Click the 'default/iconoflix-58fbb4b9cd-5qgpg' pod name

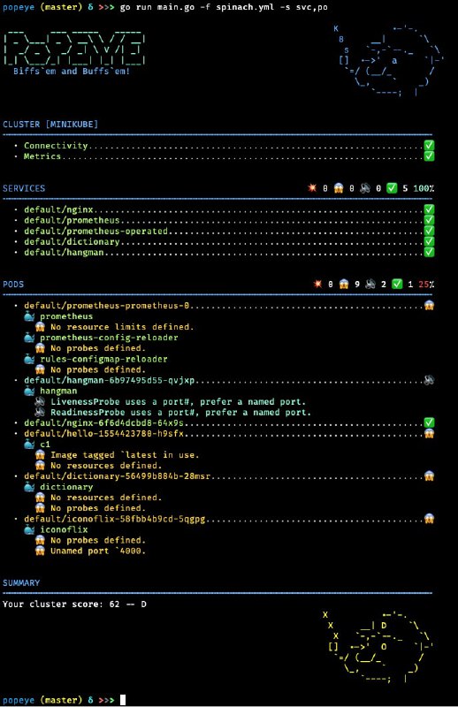115,519
